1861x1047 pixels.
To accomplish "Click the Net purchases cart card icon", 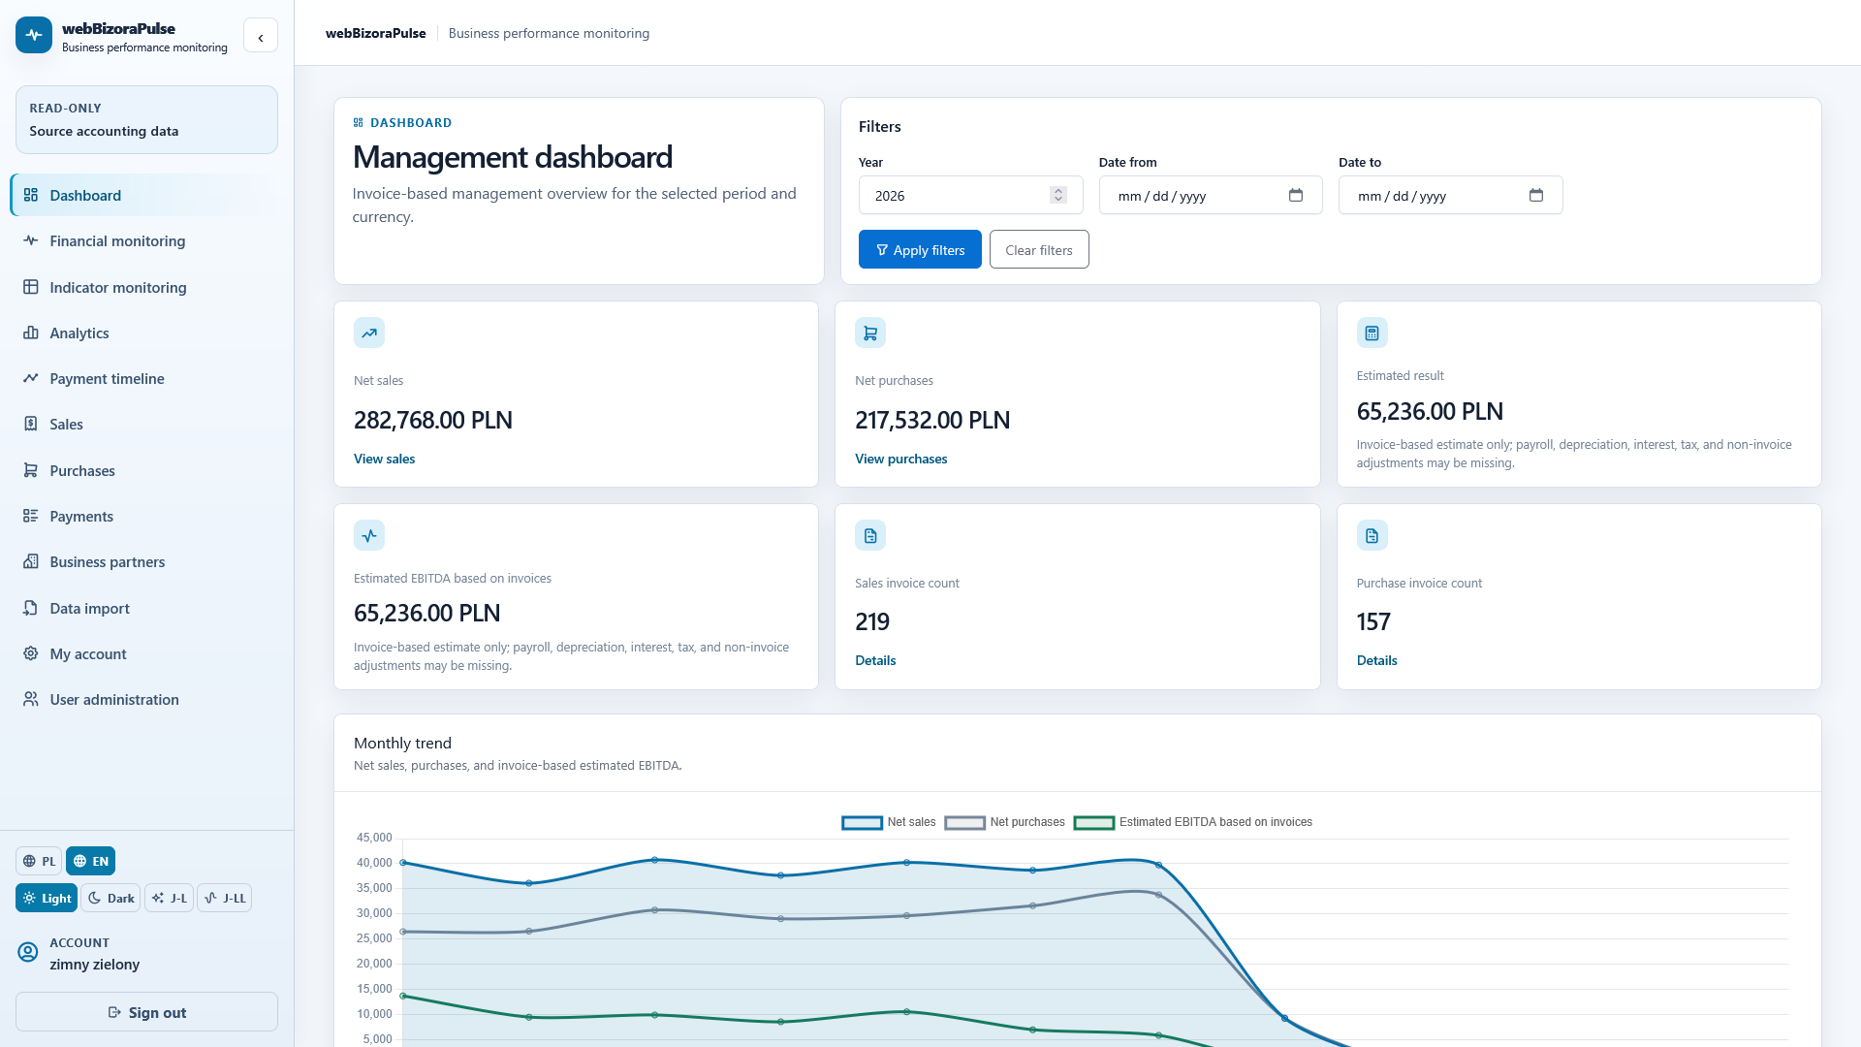I will coord(870,333).
